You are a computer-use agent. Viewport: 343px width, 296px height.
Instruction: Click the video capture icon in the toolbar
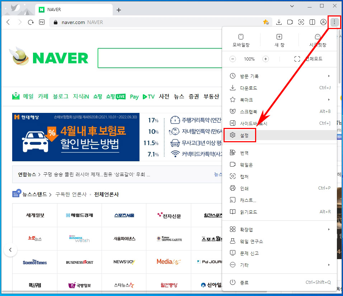click(290, 22)
